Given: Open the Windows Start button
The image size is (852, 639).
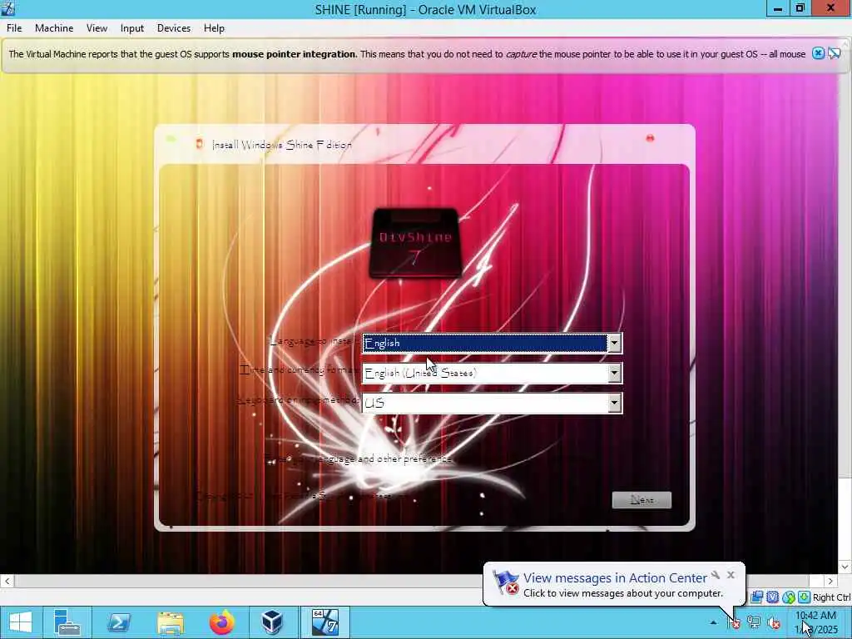Looking at the screenshot, I should tap(21, 622).
